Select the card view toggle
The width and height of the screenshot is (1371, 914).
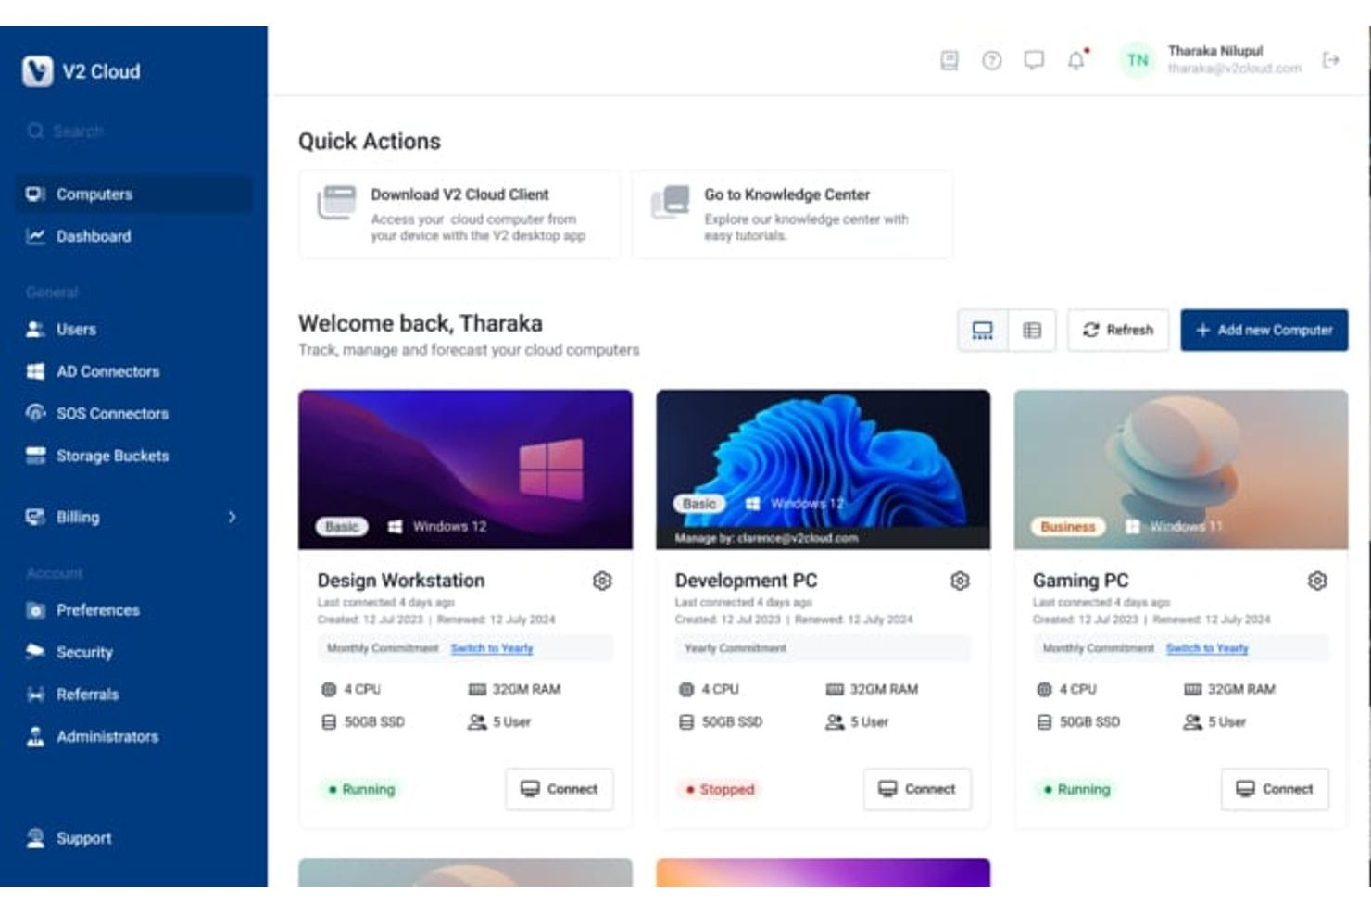point(983,330)
